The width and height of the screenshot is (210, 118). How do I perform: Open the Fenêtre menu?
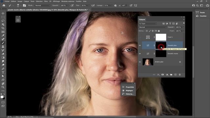pos(79,1)
